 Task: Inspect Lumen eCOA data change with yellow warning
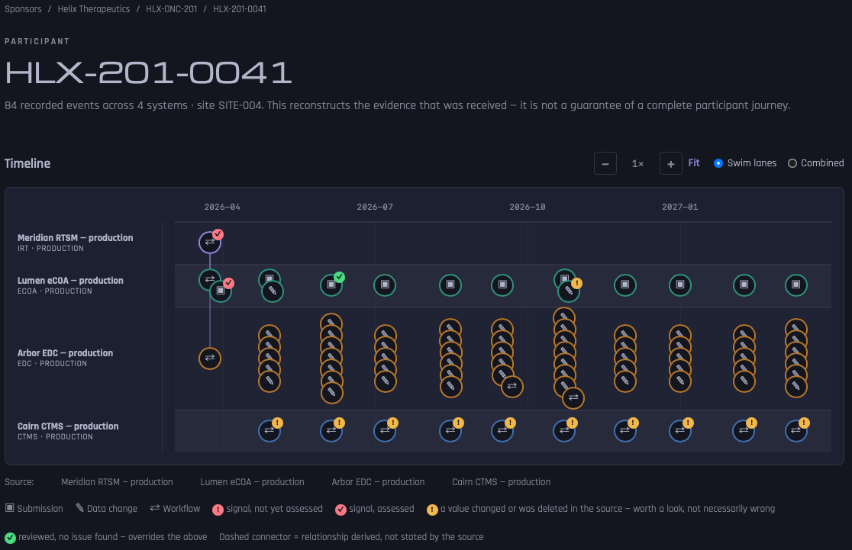569,291
